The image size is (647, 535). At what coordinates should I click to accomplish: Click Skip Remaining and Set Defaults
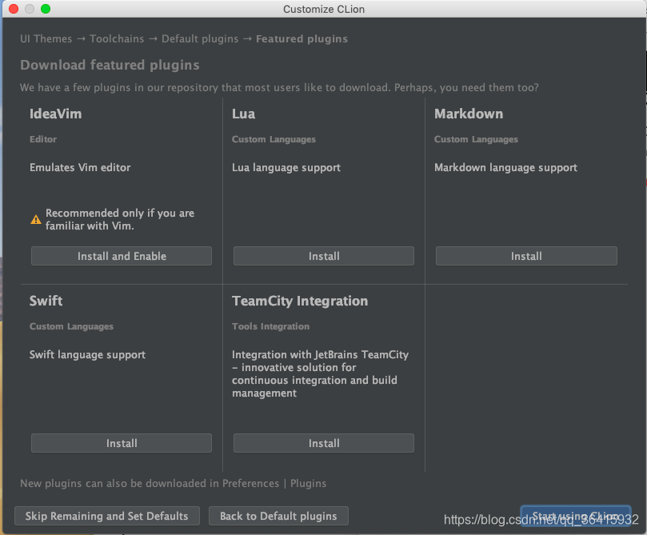tap(107, 516)
